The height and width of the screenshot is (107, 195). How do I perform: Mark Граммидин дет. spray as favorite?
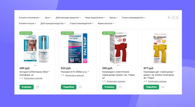(x=163, y=87)
